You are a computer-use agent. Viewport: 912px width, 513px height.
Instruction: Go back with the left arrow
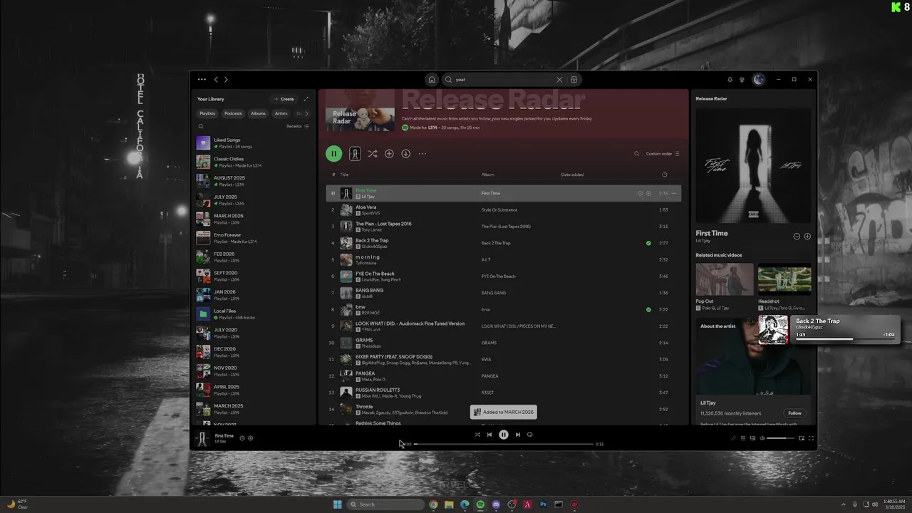coord(216,80)
